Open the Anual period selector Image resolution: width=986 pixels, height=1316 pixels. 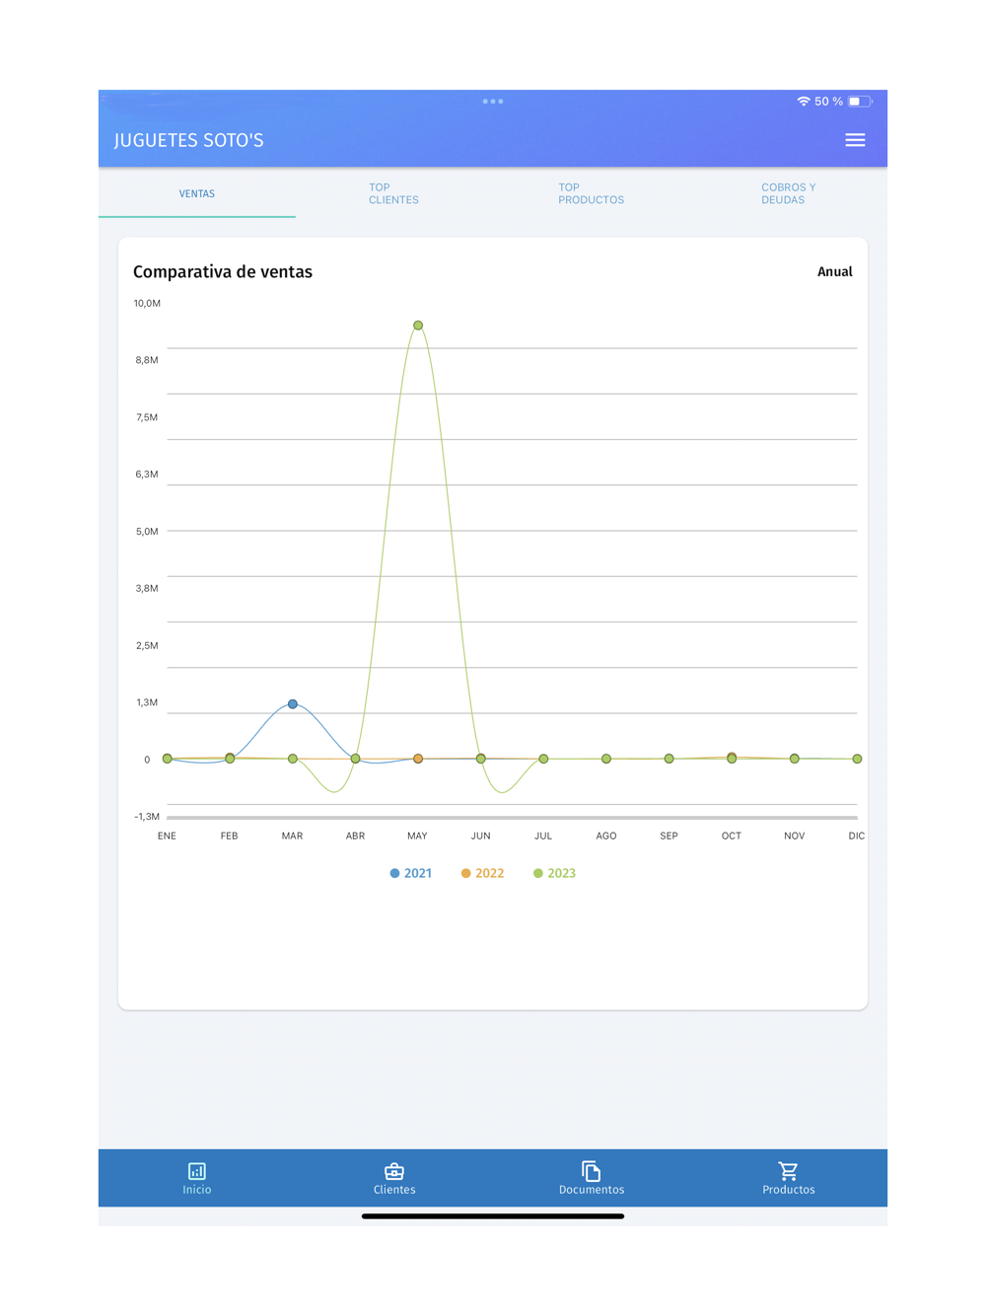click(834, 272)
